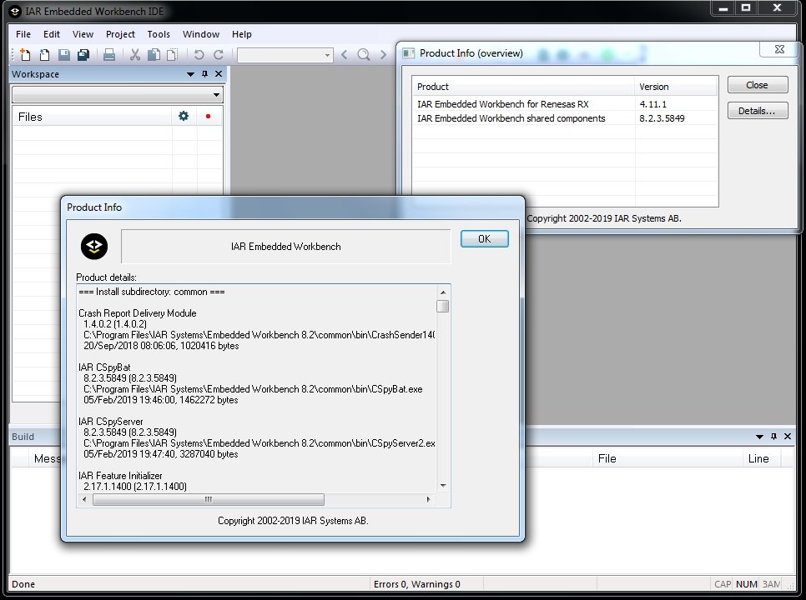Click the Cut scissors icon
The height and width of the screenshot is (600, 806).
(x=134, y=54)
